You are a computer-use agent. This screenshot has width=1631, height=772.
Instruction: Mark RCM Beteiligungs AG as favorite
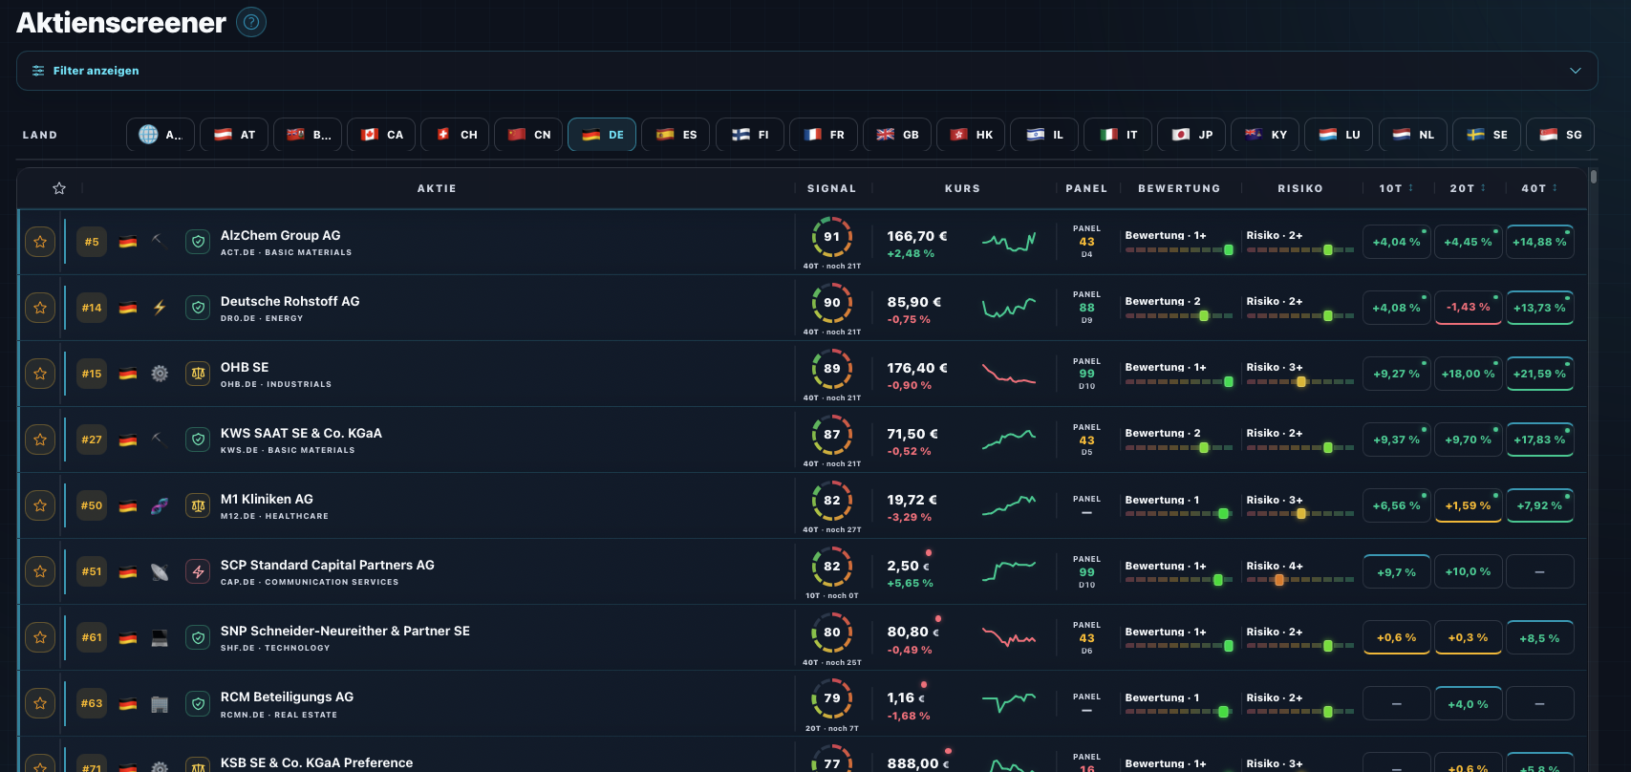(x=40, y=704)
